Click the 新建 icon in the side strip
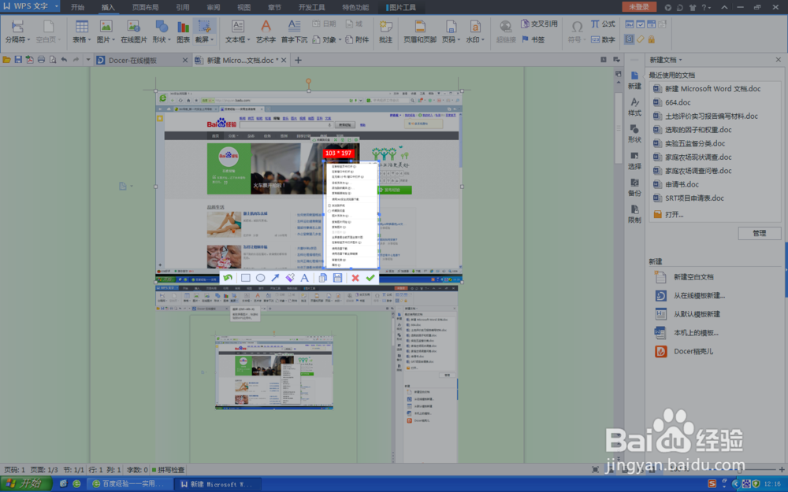The width and height of the screenshot is (788, 492). tap(634, 80)
